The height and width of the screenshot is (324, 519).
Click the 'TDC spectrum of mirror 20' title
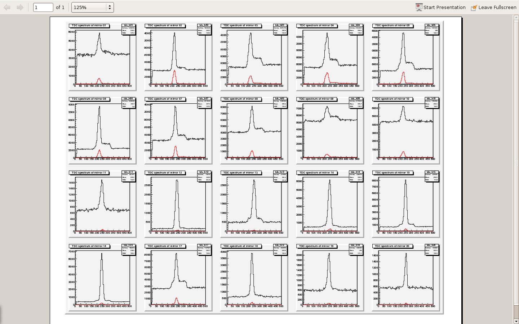pos(392,246)
